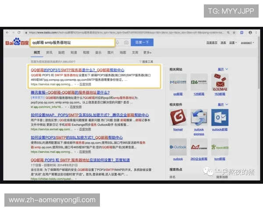Switch to the 地图 tab
Viewport: 263px width, 211px height.
tap(123, 52)
